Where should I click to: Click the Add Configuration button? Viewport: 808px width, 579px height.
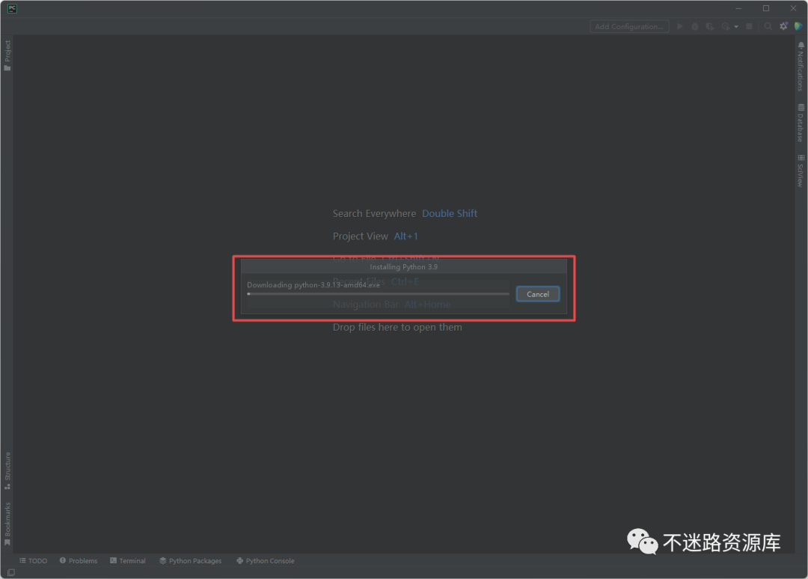pyautogui.click(x=629, y=26)
